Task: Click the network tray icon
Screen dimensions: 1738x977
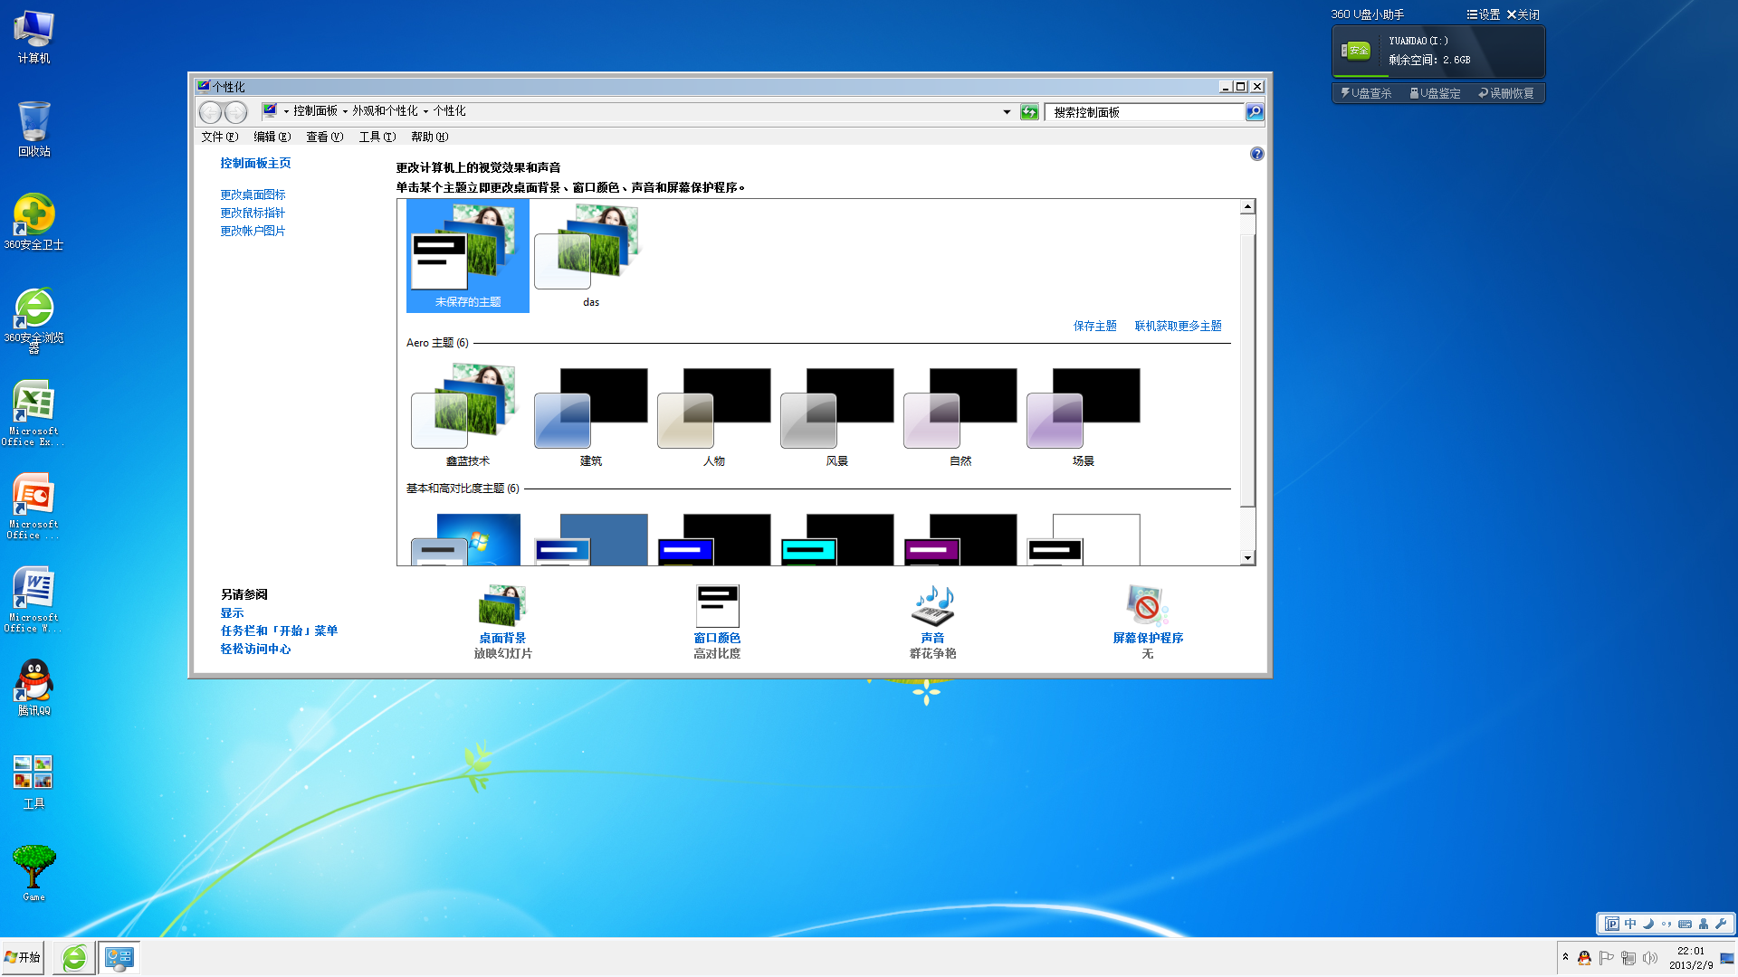Action: (x=1628, y=958)
